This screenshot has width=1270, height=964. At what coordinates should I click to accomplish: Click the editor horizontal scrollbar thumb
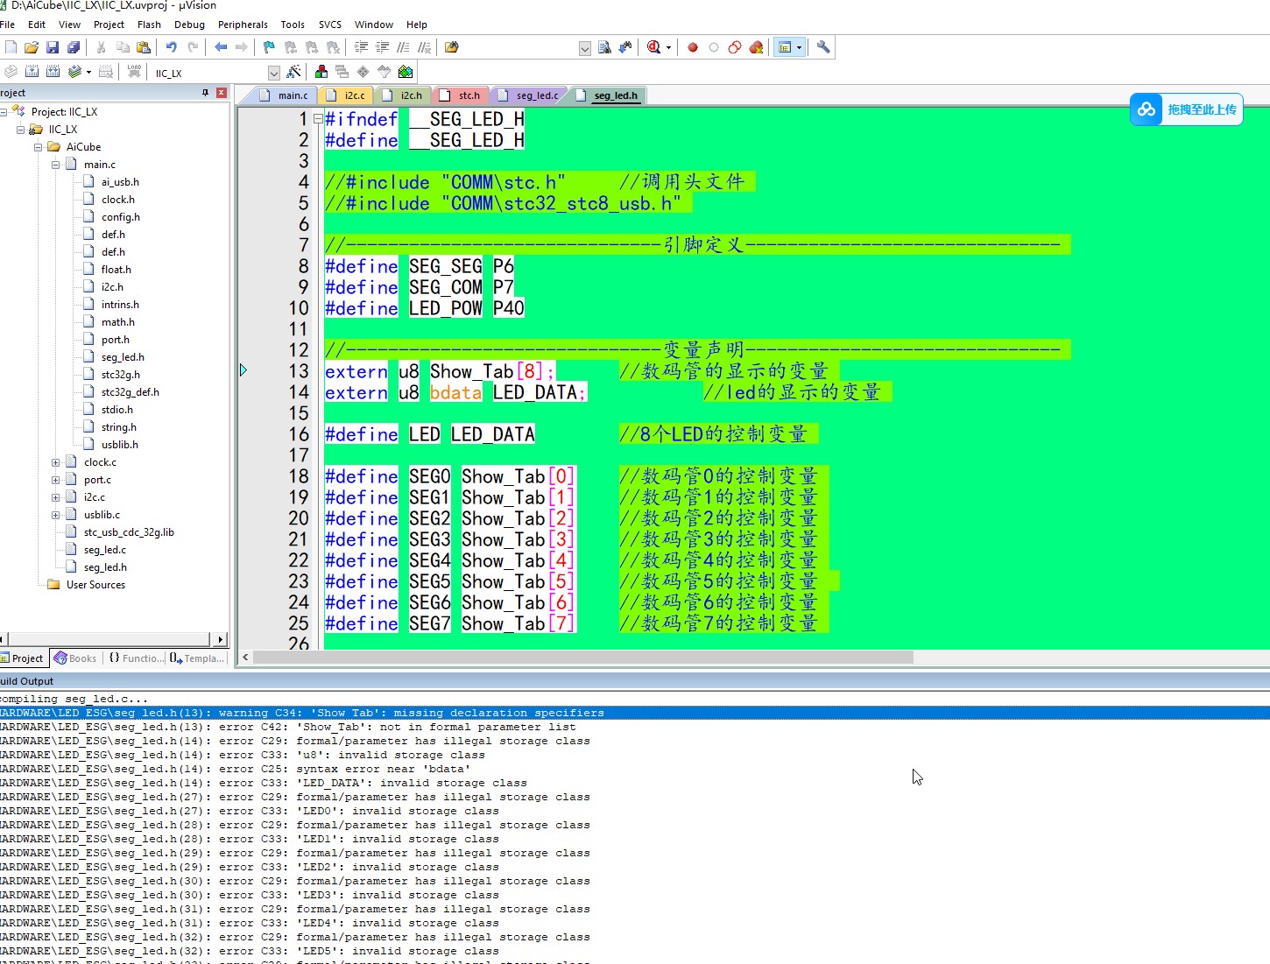tap(582, 657)
